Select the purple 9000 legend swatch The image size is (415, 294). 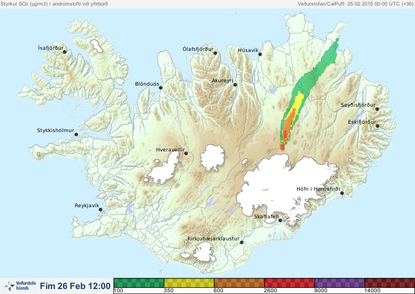340,283
